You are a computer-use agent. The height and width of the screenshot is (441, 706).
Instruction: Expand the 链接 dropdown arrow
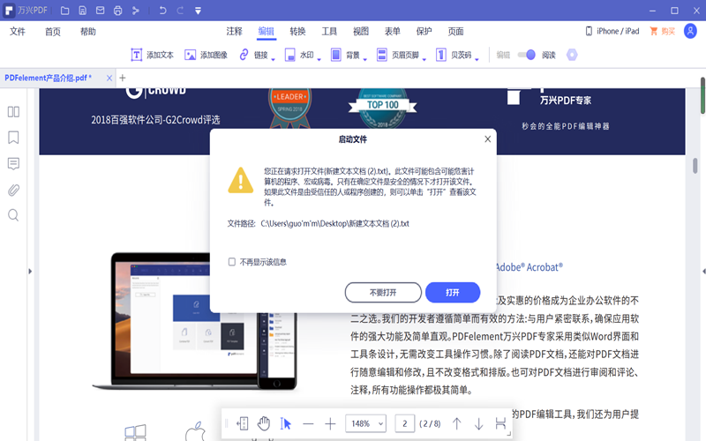click(274, 59)
